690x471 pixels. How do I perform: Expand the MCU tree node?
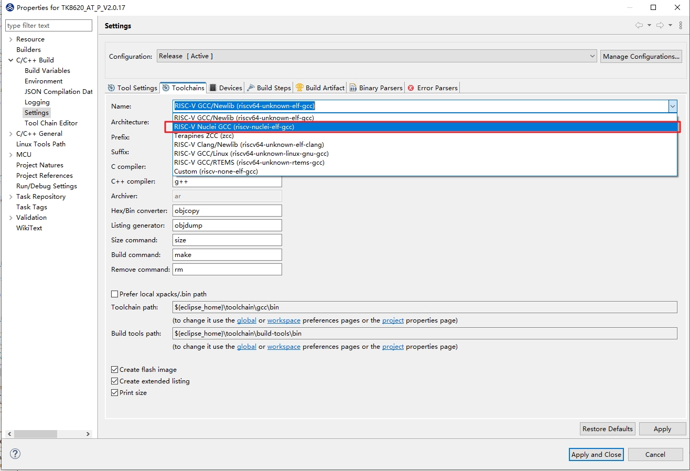(x=10, y=155)
